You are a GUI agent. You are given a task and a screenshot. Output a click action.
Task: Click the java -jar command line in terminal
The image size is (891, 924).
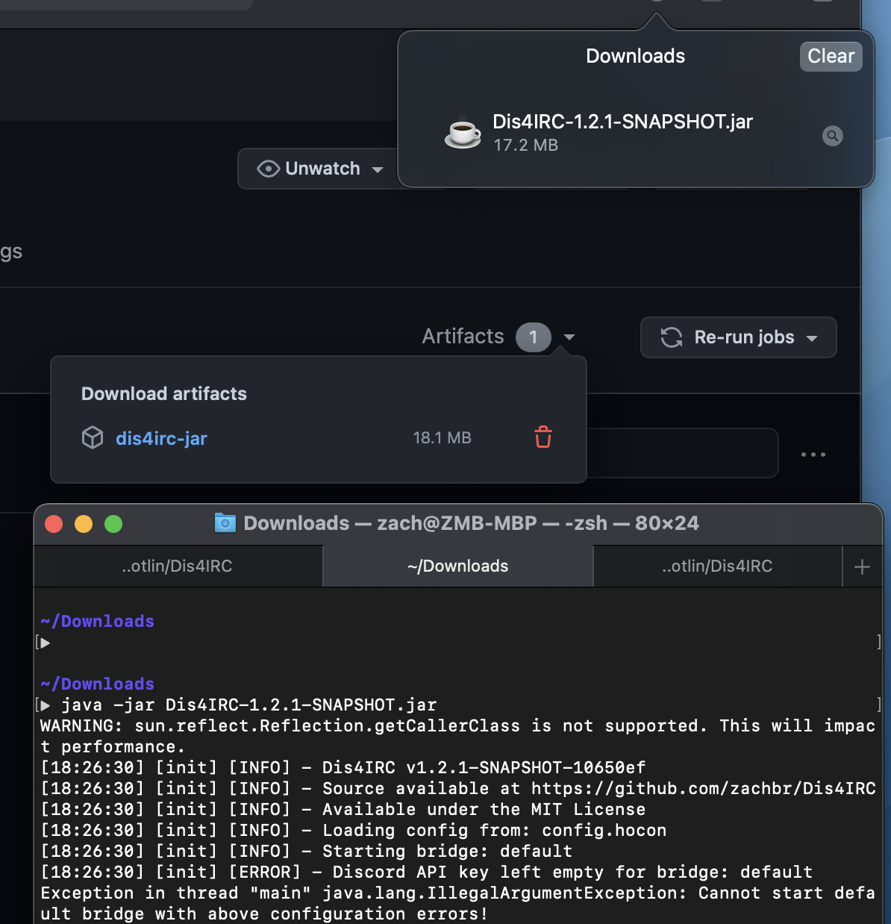(x=249, y=705)
